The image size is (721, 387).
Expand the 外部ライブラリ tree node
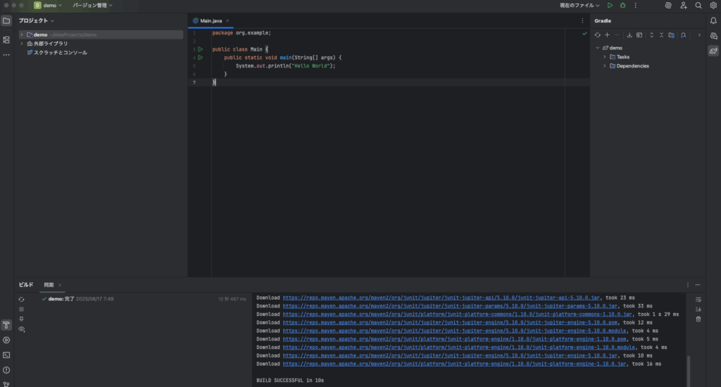pos(22,44)
